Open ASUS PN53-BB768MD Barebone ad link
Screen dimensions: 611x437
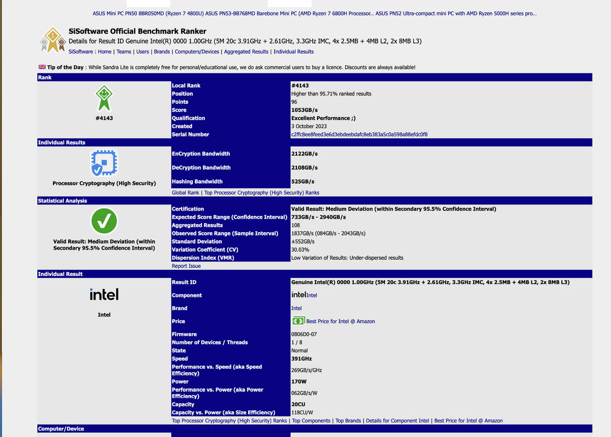(x=290, y=13)
